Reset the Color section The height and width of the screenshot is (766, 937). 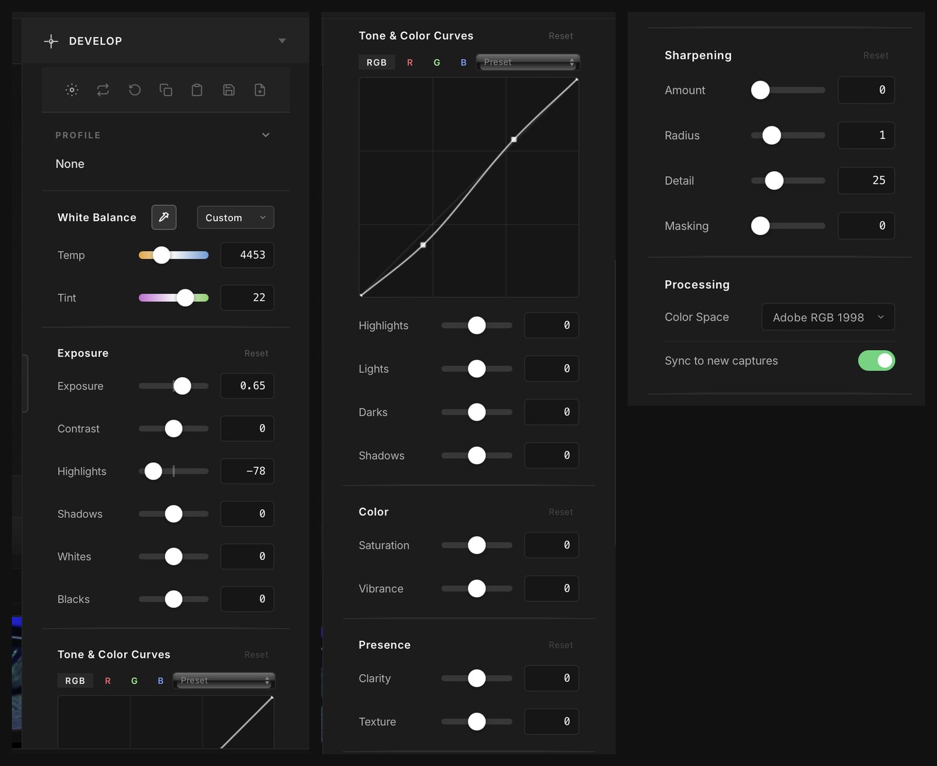pos(560,512)
